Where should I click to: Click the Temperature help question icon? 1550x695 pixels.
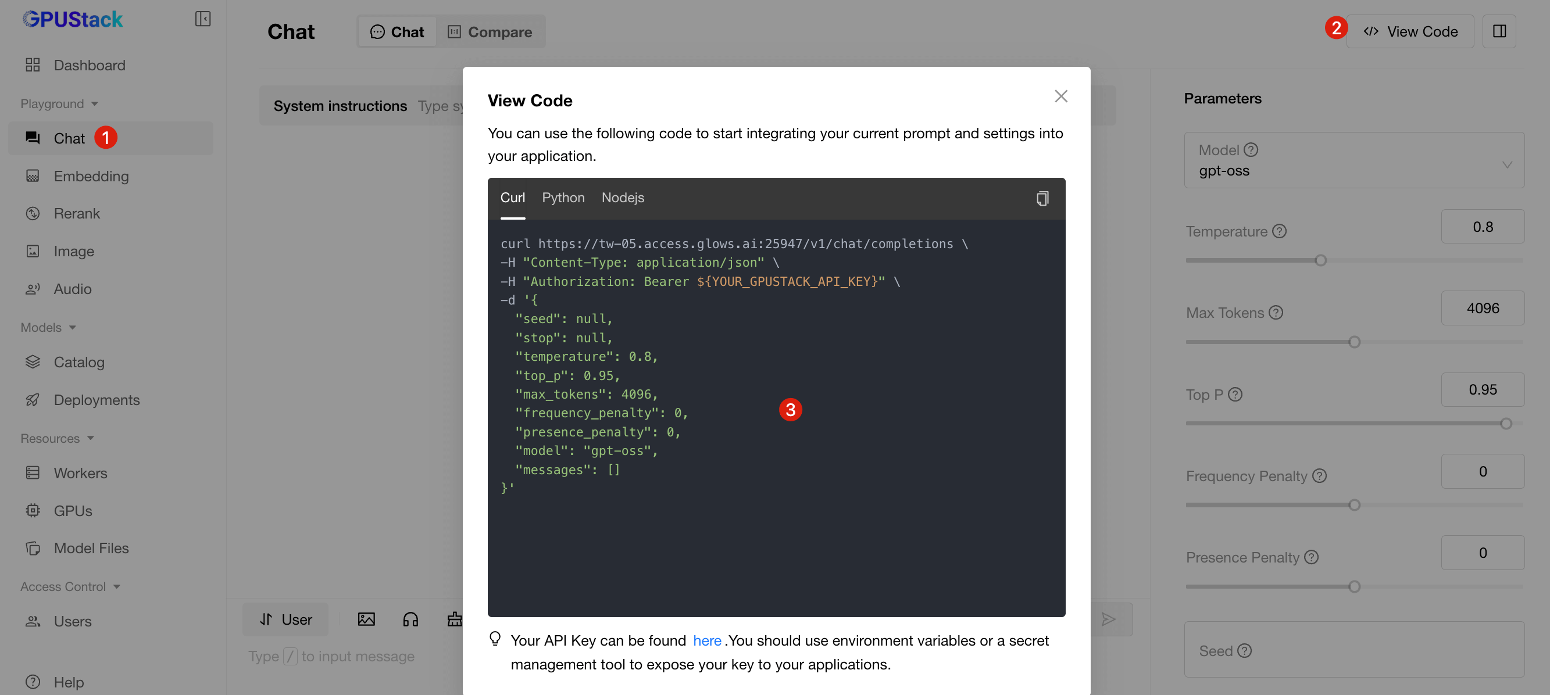point(1280,231)
